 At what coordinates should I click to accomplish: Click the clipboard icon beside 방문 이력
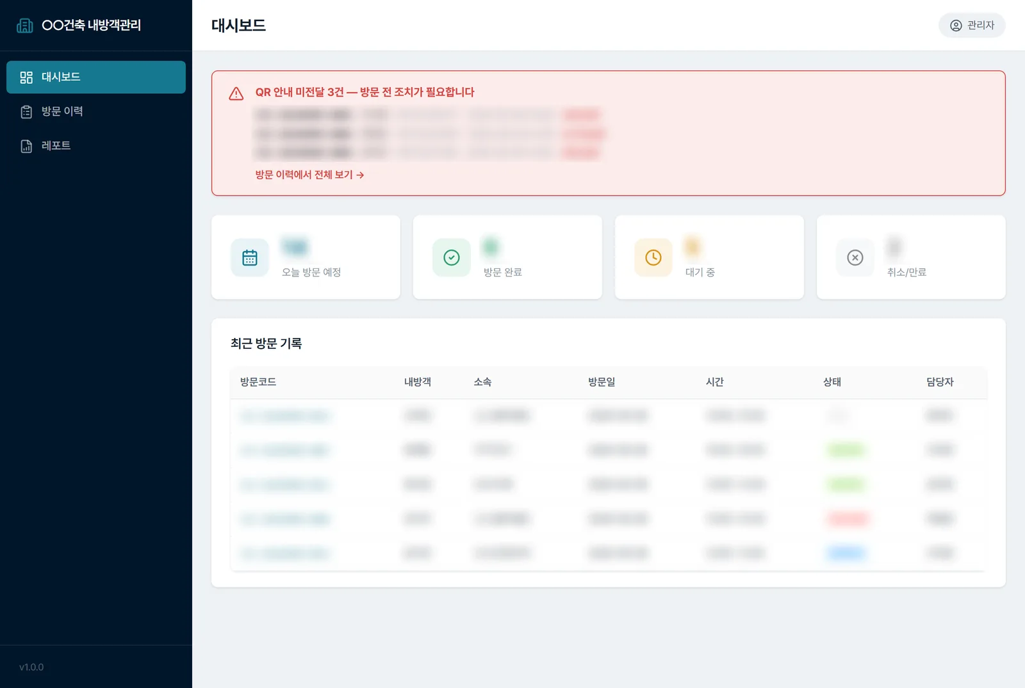(26, 112)
